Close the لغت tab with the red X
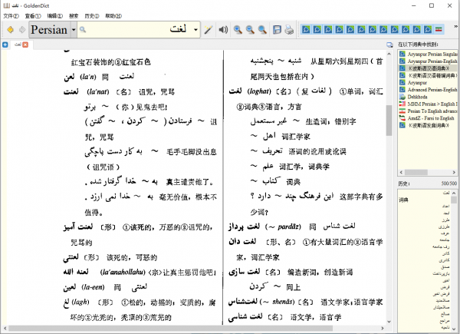 25,45
